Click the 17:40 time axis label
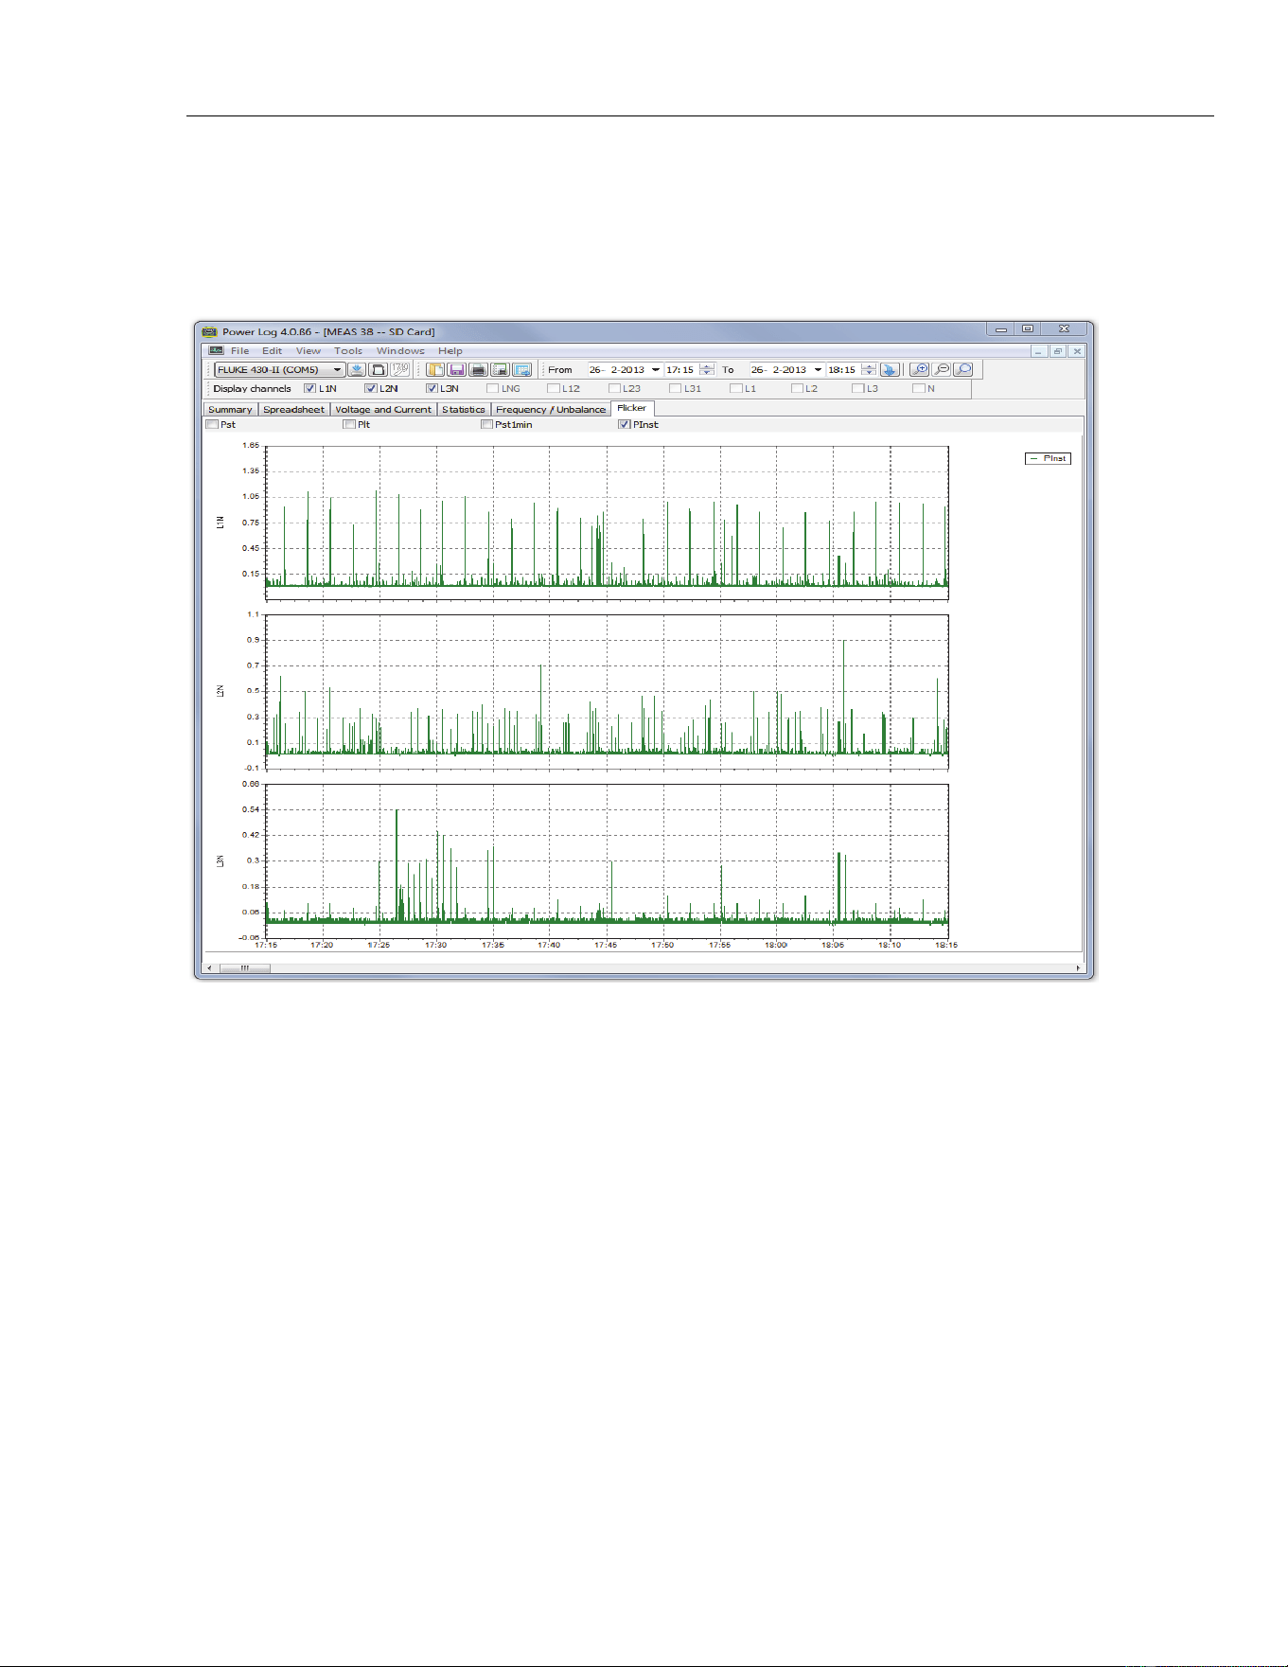Image resolution: width=1288 pixels, height=1667 pixels. tap(549, 945)
